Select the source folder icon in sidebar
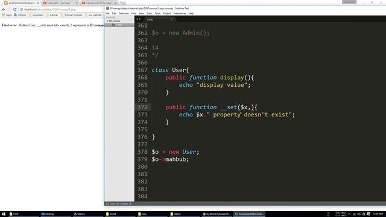 click(111, 21)
